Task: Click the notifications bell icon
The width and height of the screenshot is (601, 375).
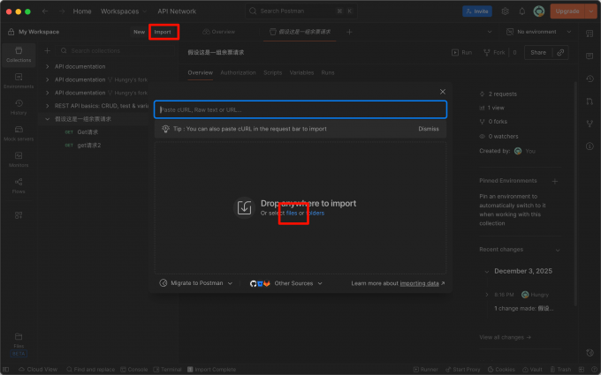Action: (521, 11)
